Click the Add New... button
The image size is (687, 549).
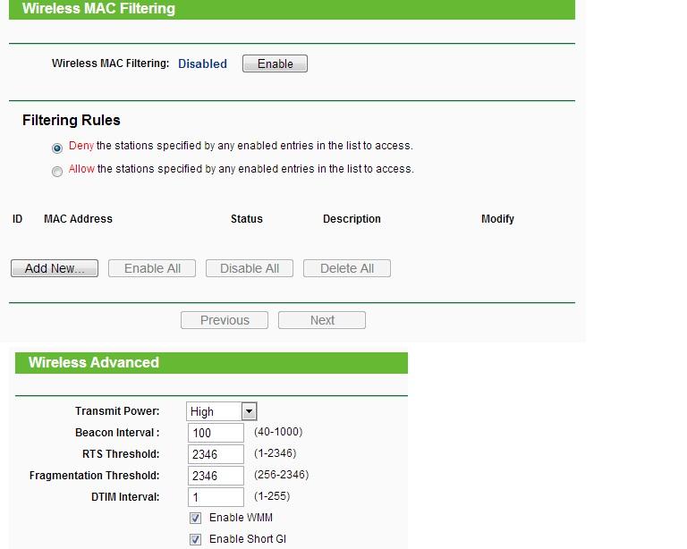(55, 268)
